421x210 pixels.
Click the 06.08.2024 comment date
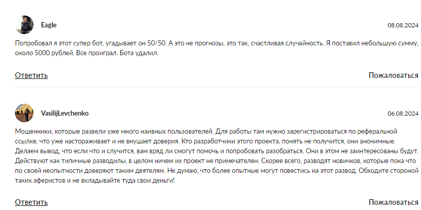402,114
